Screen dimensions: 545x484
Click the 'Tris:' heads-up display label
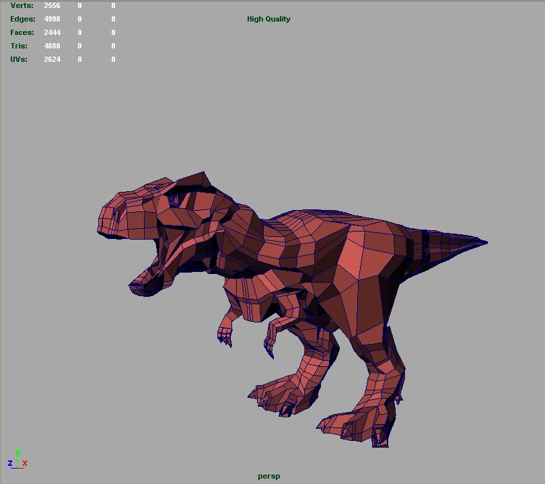pos(19,46)
